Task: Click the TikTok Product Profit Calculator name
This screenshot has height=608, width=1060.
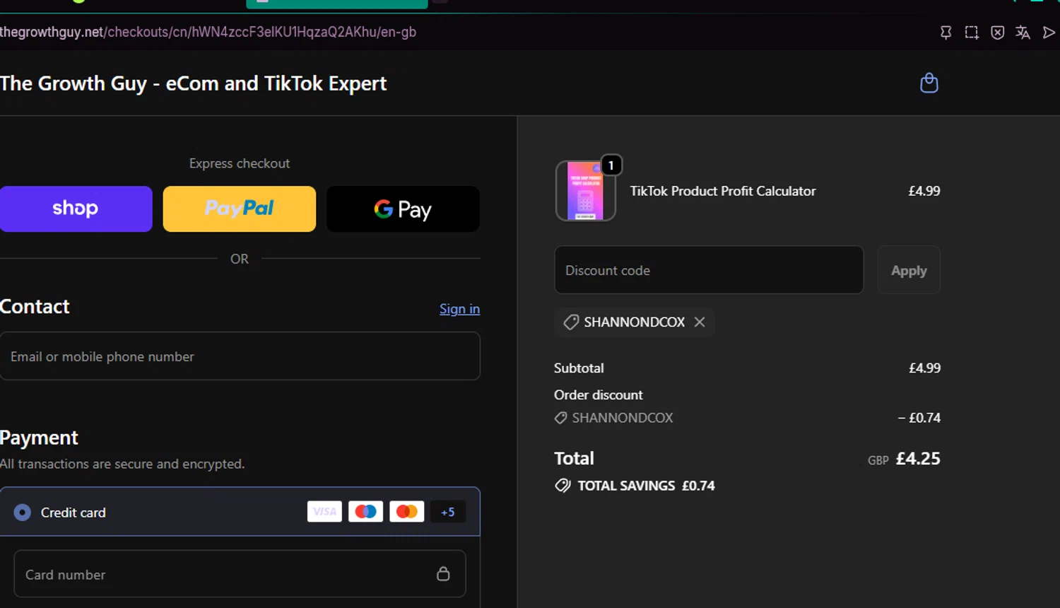Action: click(x=723, y=191)
